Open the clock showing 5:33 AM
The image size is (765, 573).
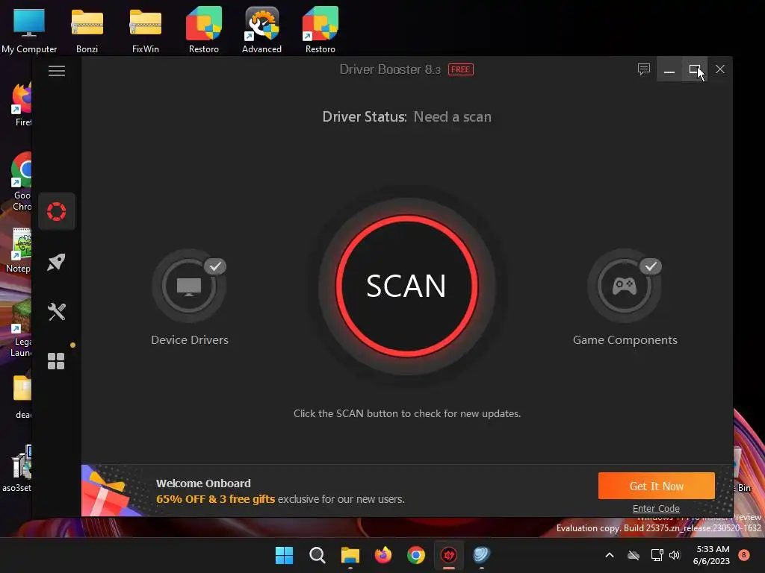click(x=711, y=555)
